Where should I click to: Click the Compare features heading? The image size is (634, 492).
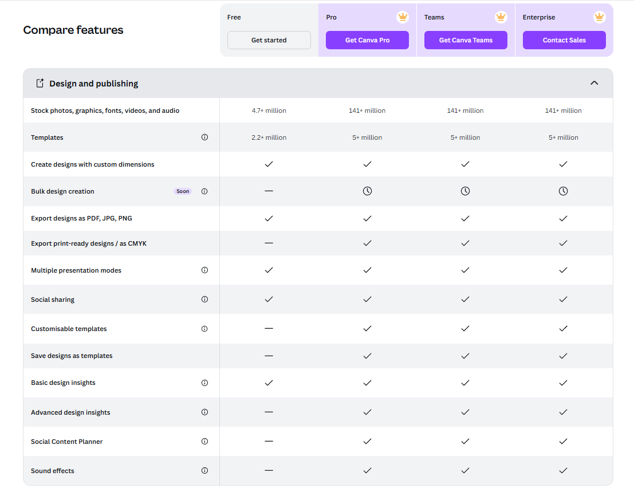[73, 30]
